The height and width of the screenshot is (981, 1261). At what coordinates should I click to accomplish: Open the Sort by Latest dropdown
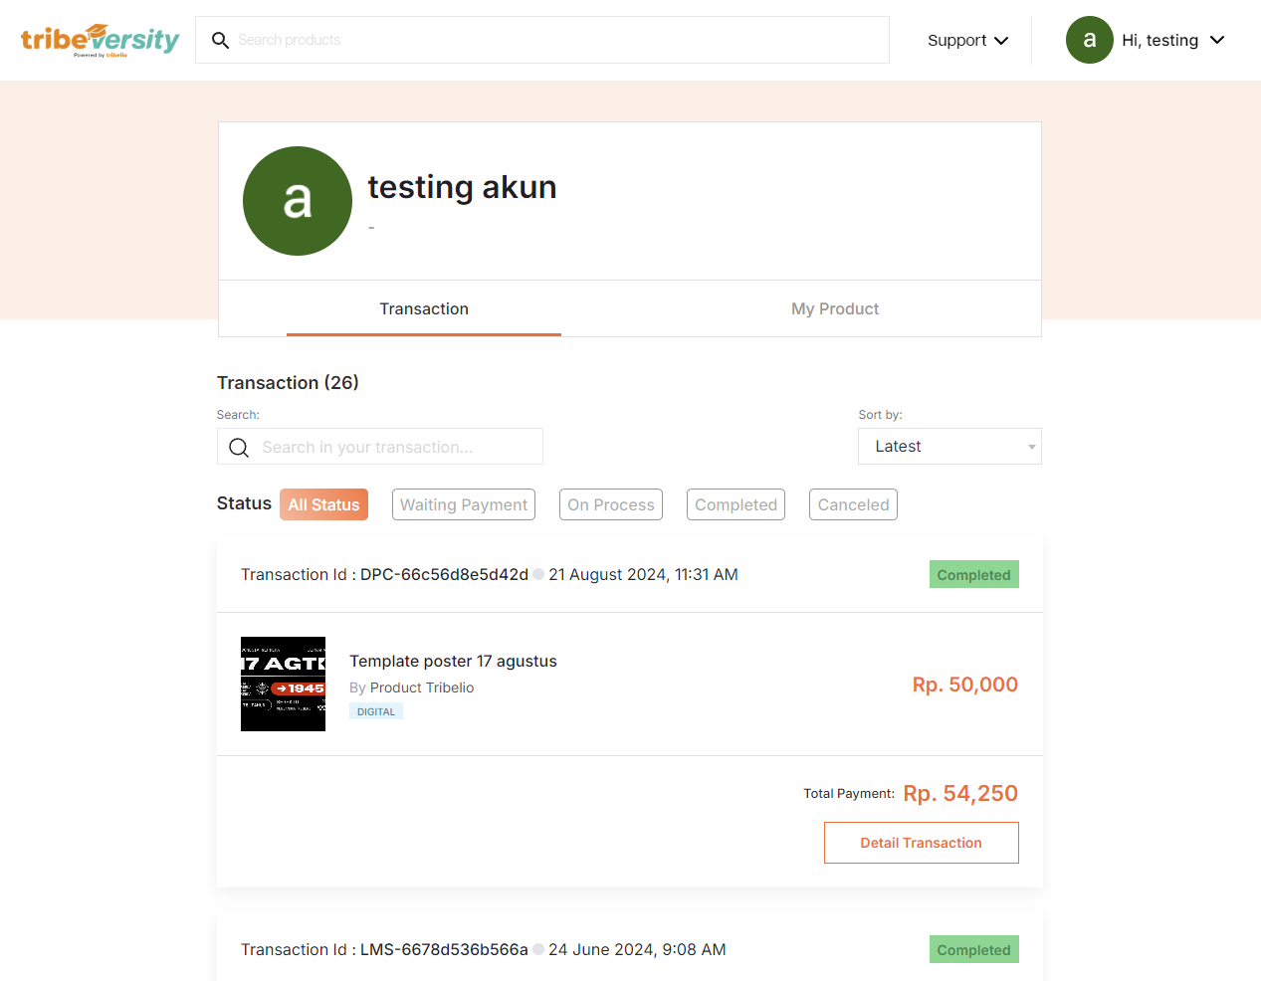coord(948,447)
